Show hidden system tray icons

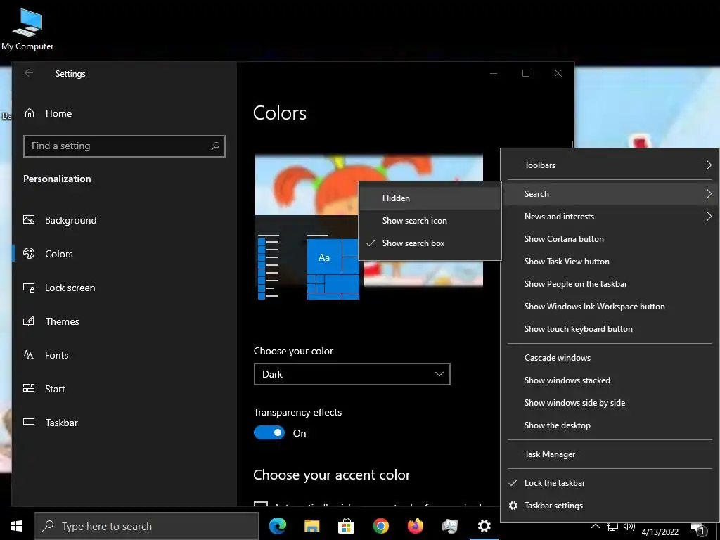pyautogui.click(x=595, y=527)
